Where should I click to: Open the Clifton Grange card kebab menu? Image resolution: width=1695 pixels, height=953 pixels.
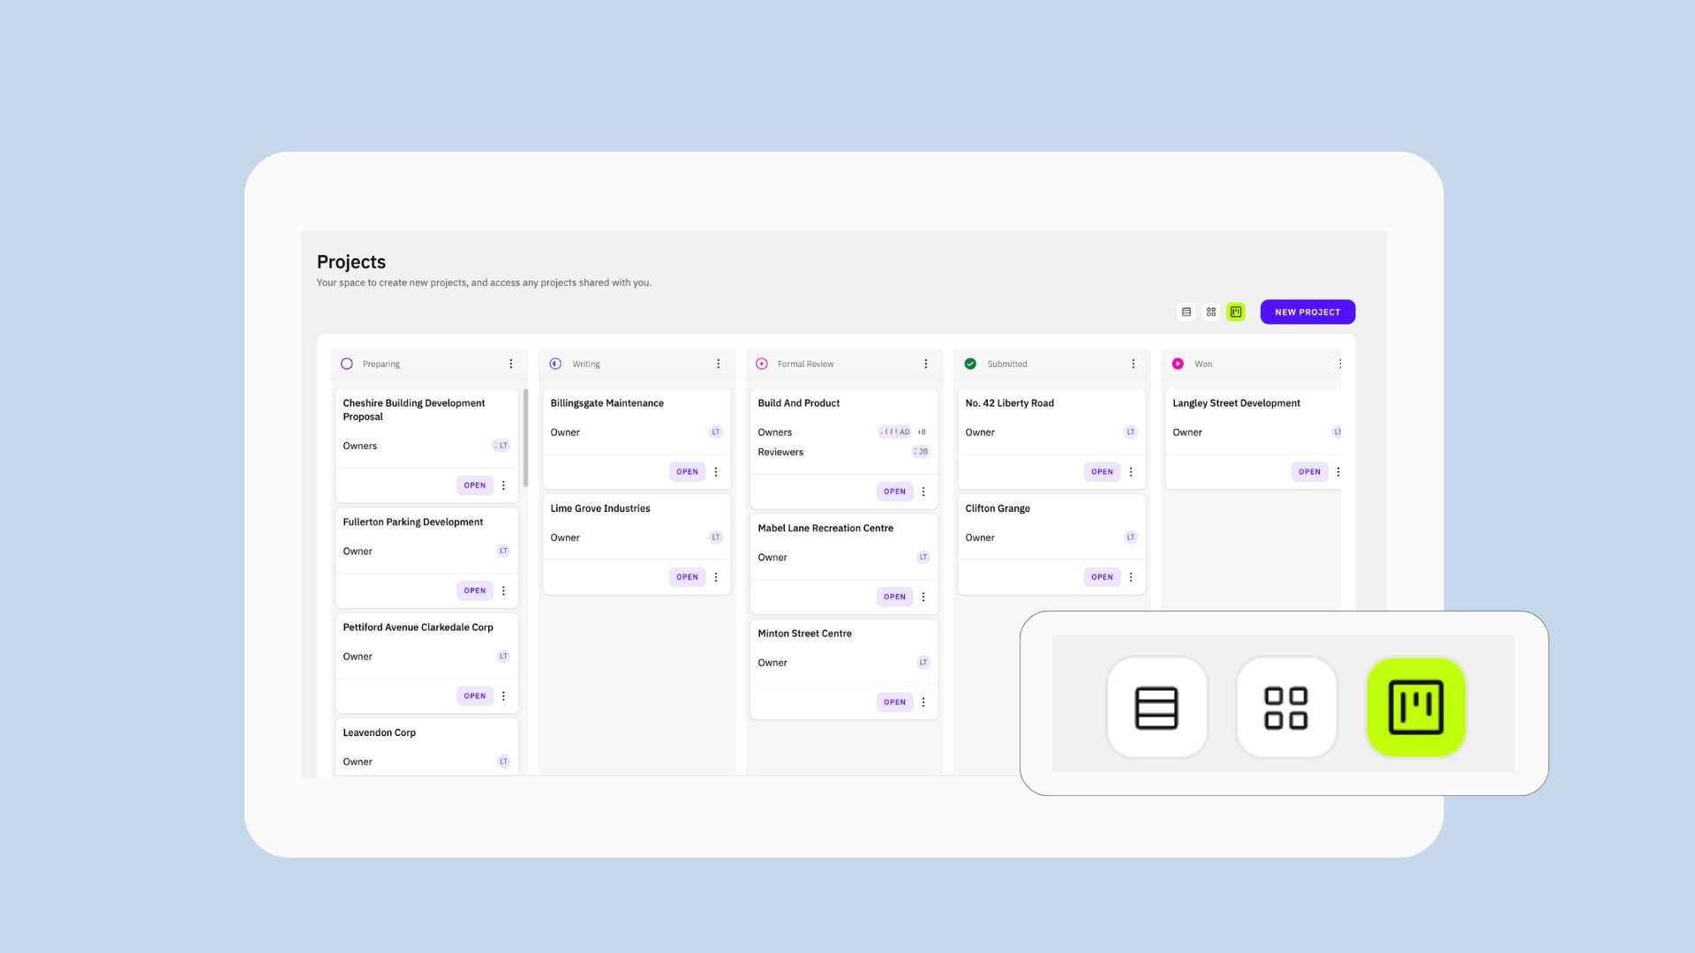point(1131,577)
